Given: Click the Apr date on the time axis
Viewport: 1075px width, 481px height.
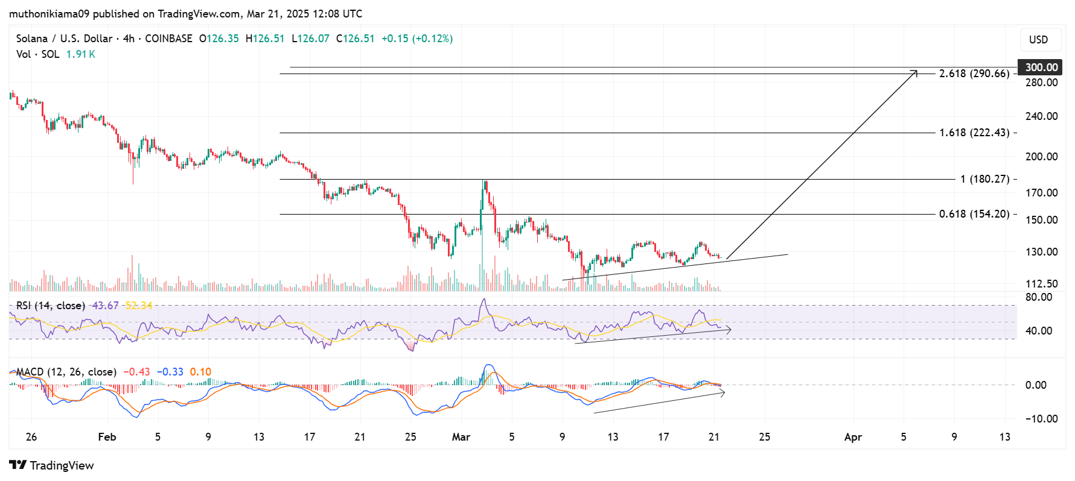Looking at the screenshot, I should click(853, 437).
